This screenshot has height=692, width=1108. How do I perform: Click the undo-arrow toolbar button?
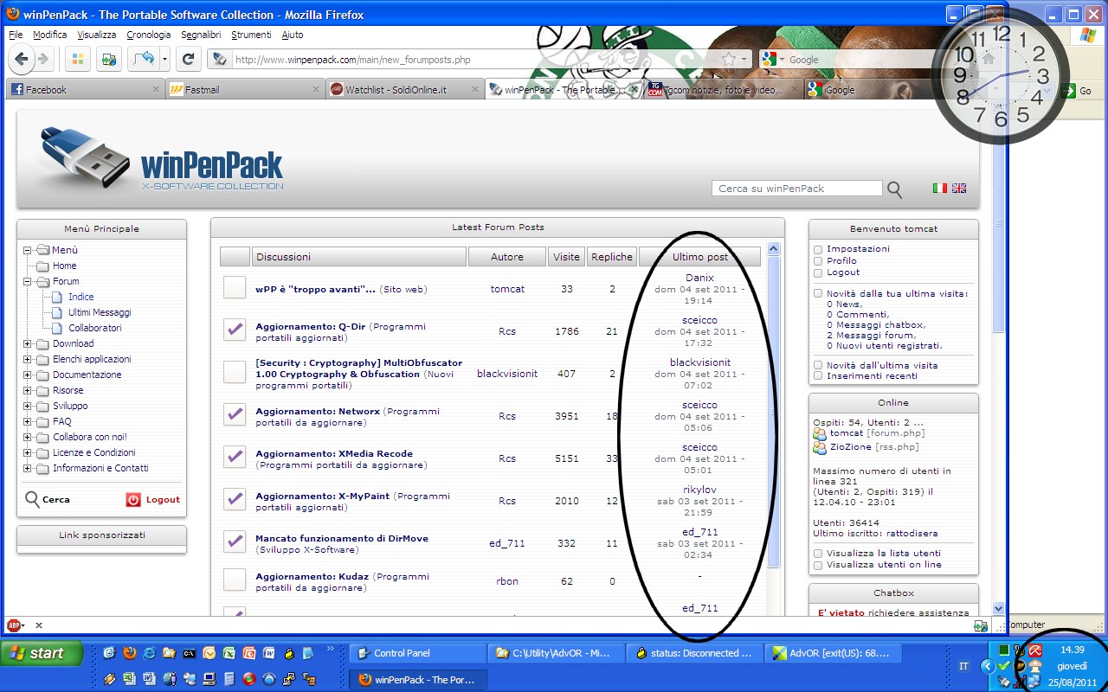[x=143, y=59]
